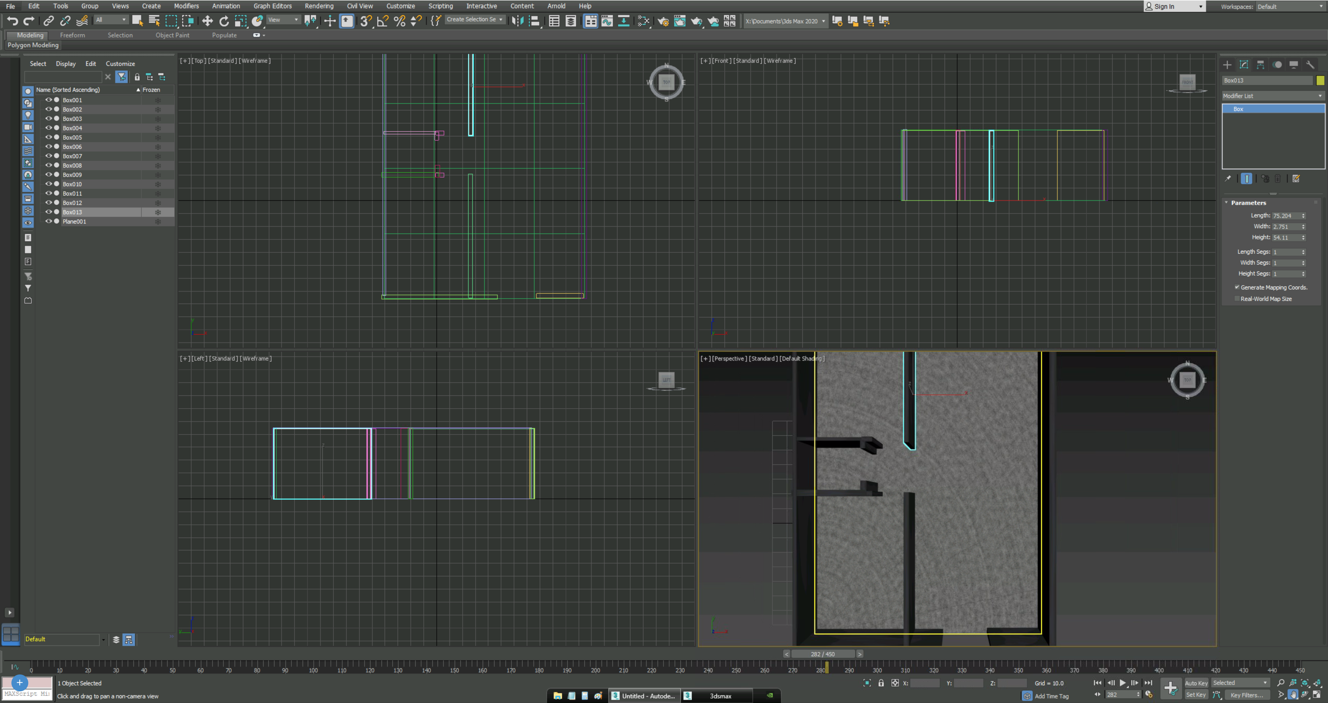Open the Create command panel tab
1328x703 pixels.
[x=1228, y=64]
